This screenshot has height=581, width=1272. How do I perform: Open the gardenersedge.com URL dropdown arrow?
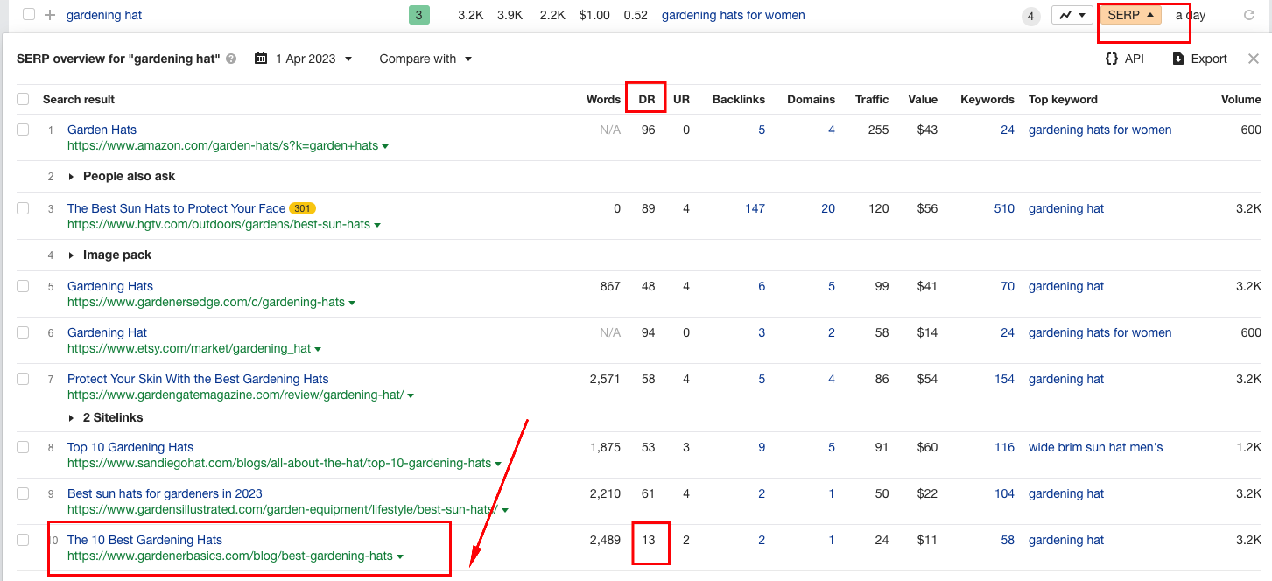tap(352, 303)
